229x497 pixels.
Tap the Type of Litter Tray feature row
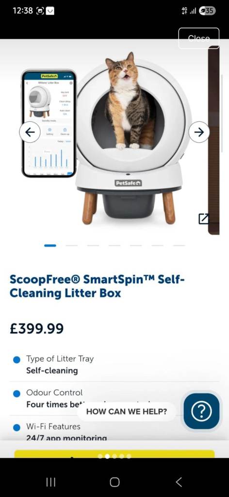(x=114, y=364)
